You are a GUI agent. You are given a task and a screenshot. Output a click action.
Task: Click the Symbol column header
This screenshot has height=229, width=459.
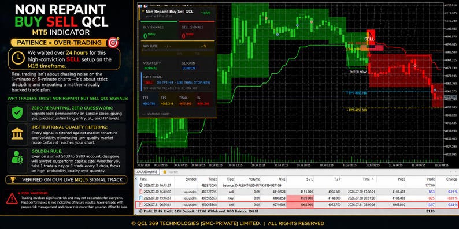pyautogui.click(x=191, y=179)
